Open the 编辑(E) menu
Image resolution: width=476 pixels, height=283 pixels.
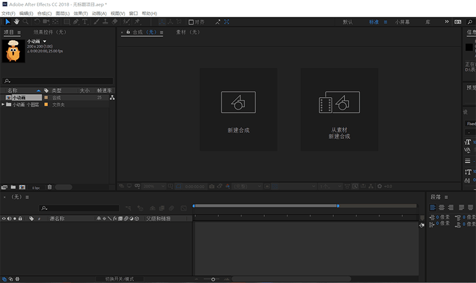click(26, 13)
